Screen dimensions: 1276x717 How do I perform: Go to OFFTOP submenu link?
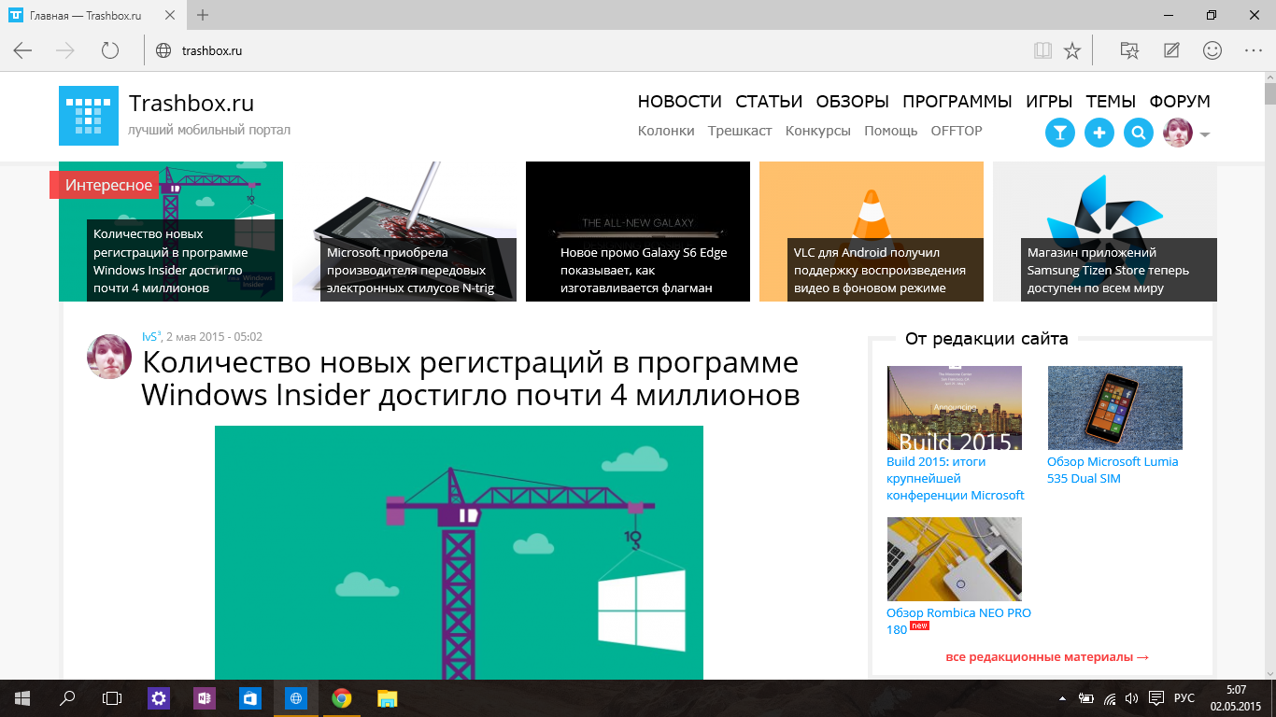(x=957, y=131)
